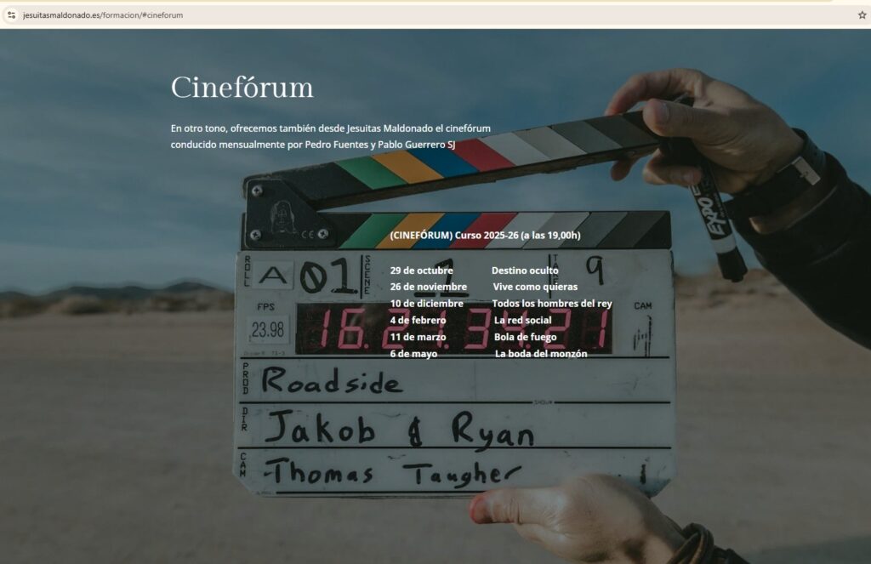This screenshot has width=871, height=564.
Task: Click the Cinefórum page heading
Action: click(x=242, y=88)
